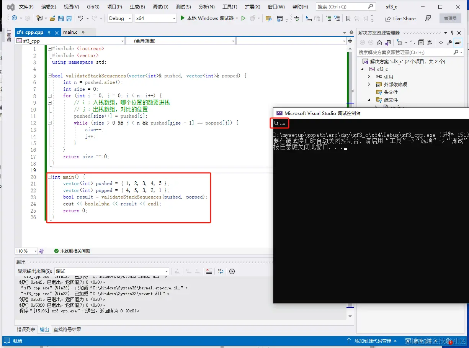Screen dimensions: 469x348
Task: View Code icon in Solution Explorer
Action: tap(441, 43)
